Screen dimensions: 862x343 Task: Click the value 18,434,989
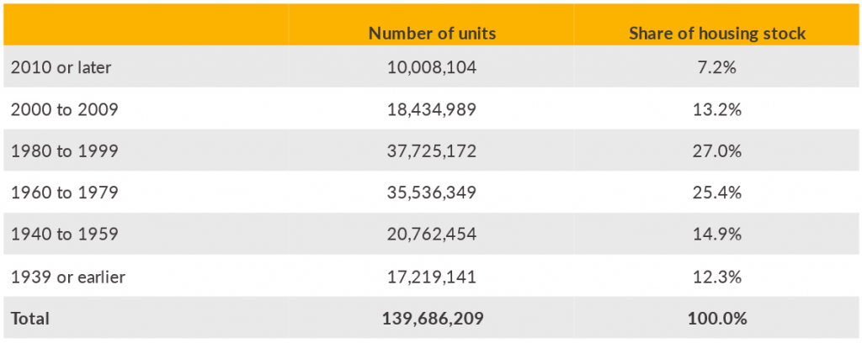coord(433,109)
